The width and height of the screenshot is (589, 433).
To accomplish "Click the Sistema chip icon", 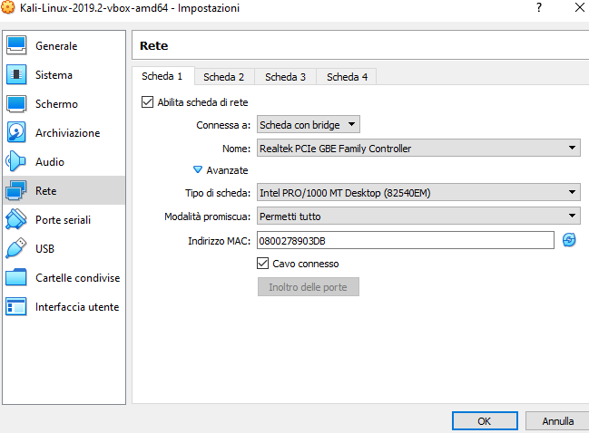I will point(16,74).
